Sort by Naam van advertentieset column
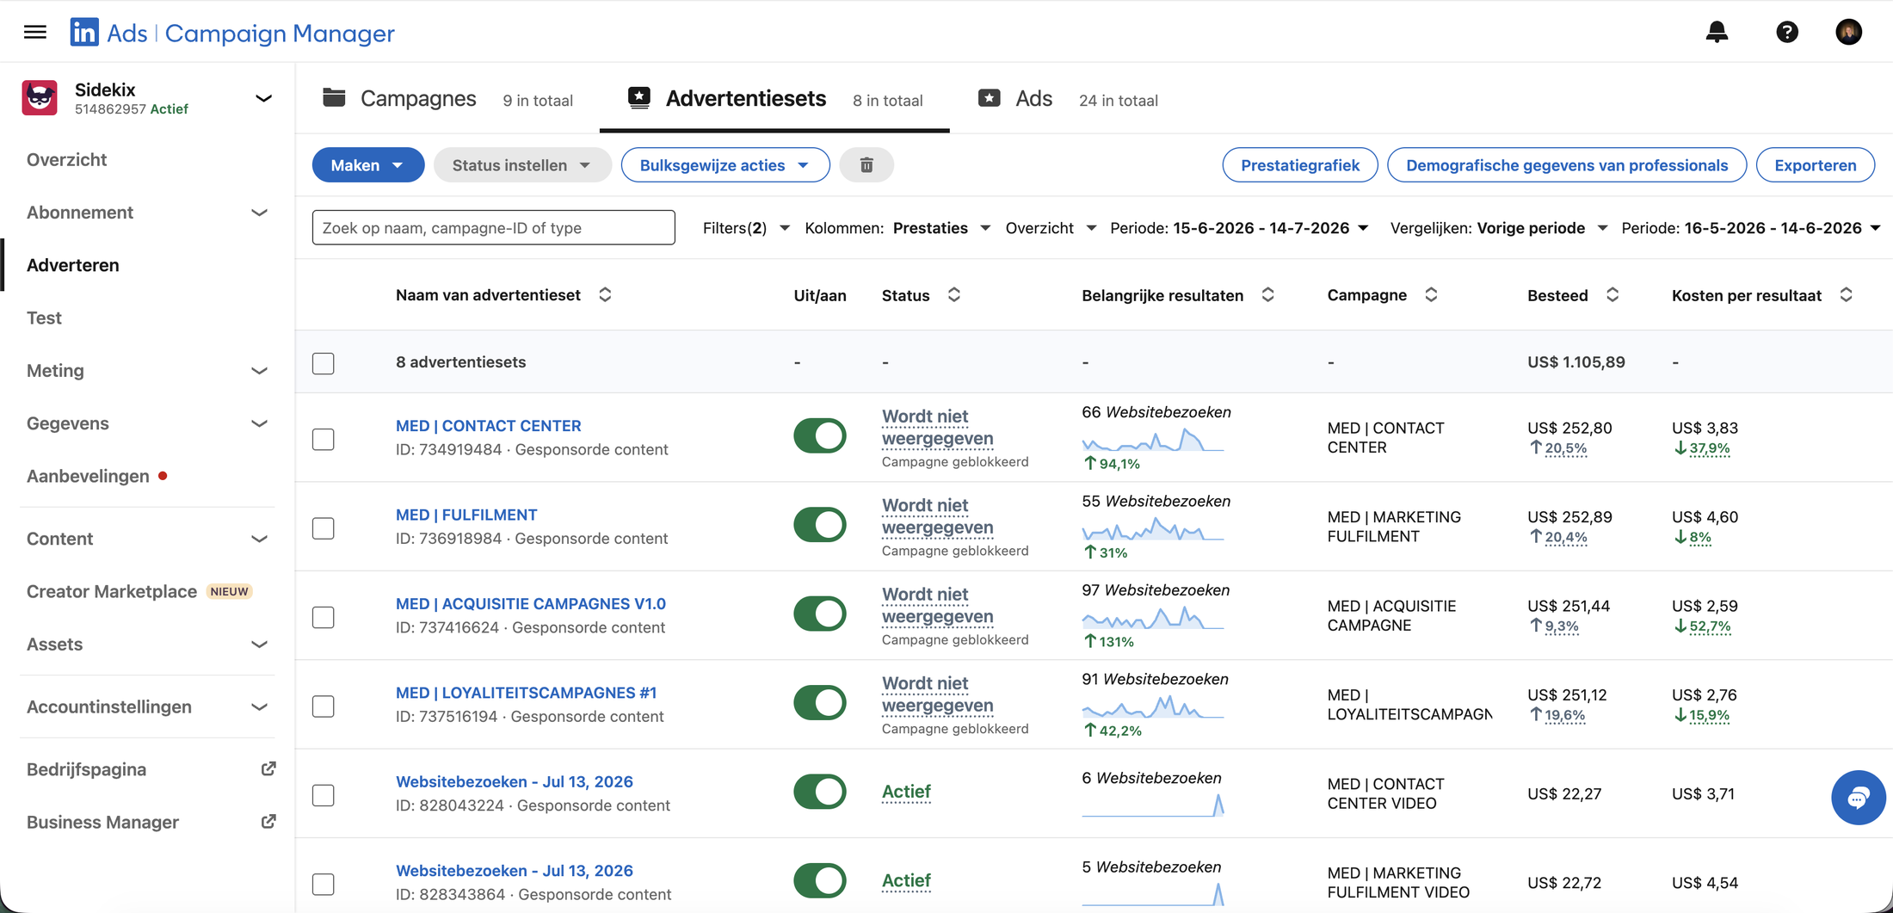The height and width of the screenshot is (913, 1893). [x=605, y=295]
